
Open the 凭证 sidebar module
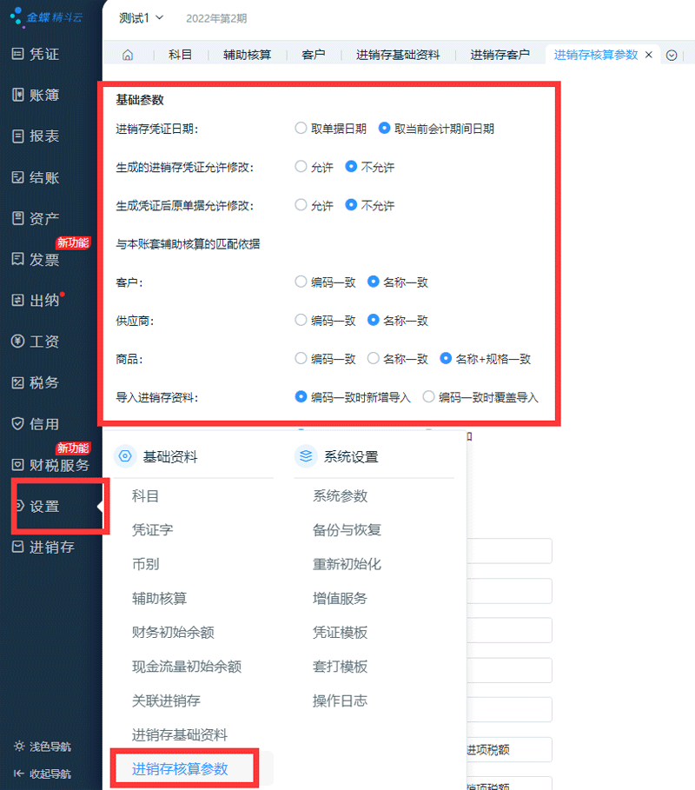pyautogui.click(x=36, y=54)
